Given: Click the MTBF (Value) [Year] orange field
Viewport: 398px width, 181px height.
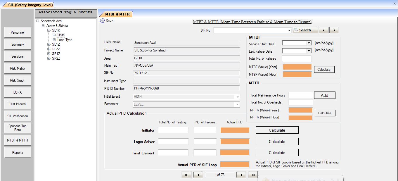Looking at the screenshot, I should [297, 67].
